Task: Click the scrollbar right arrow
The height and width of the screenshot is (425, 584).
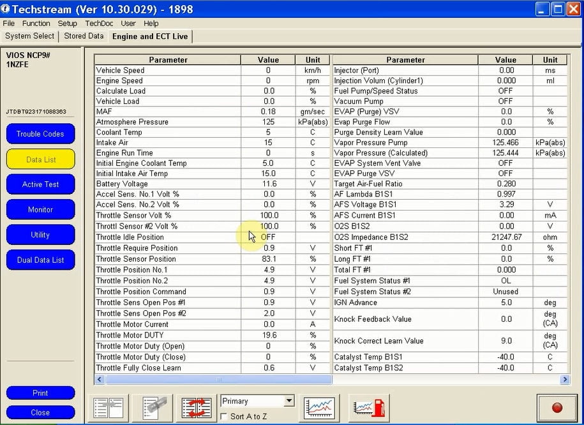Action: [565, 380]
